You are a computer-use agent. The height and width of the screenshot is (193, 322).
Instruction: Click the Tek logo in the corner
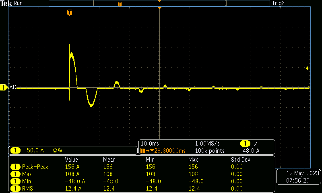coord(6,3)
